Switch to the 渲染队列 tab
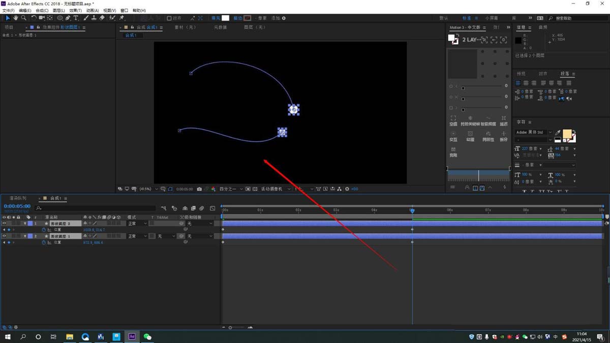The height and width of the screenshot is (343, 610). pyautogui.click(x=18, y=198)
